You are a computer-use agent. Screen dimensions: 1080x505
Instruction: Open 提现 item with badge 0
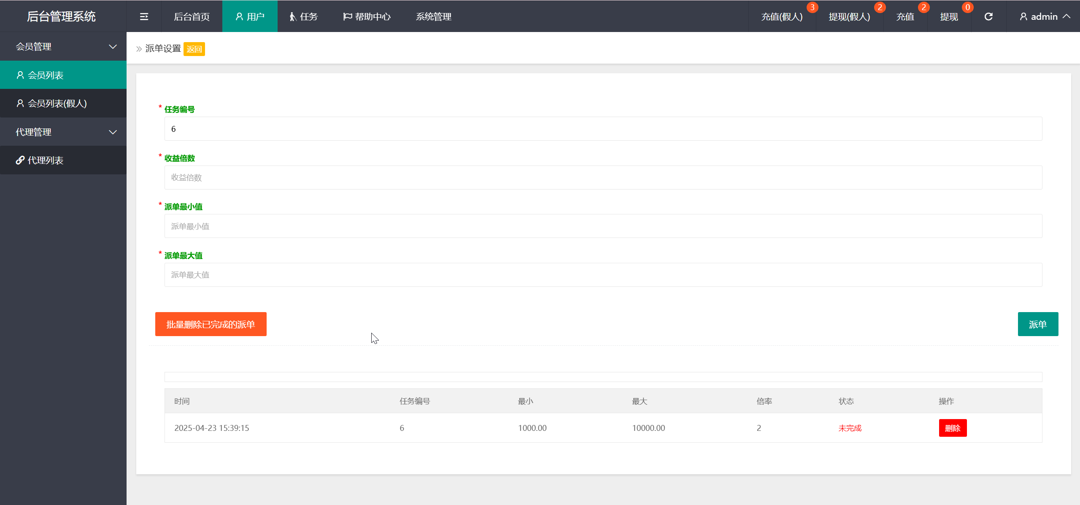[949, 16]
